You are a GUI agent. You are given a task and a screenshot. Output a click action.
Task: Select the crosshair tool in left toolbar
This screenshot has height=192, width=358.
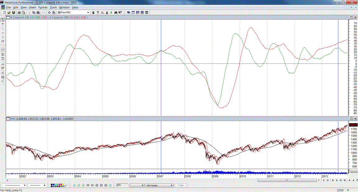[x=3, y=24]
